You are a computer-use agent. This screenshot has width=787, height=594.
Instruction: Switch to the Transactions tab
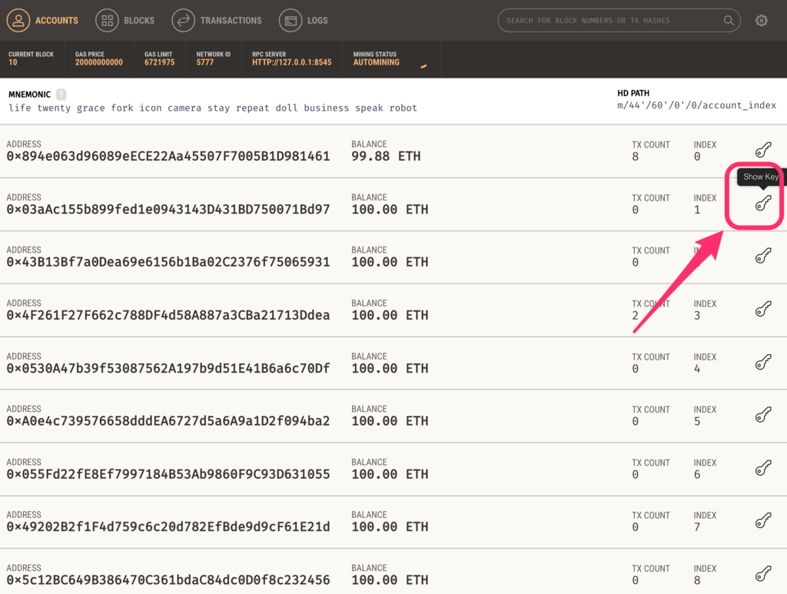[x=217, y=21]
